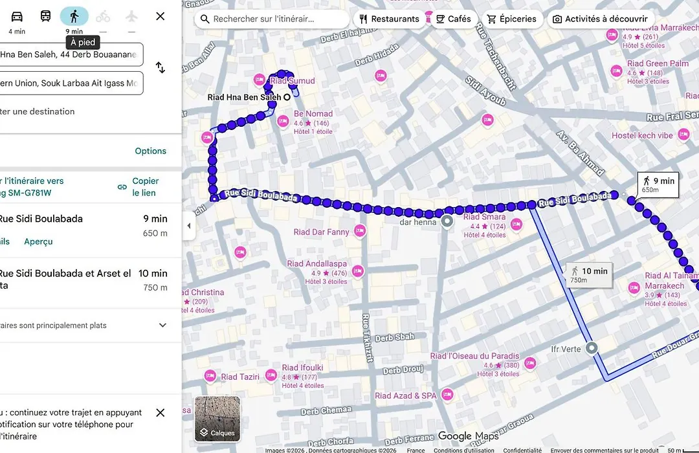Expand the elevation info chevron
699x453 pixels.
pos(162,326)
